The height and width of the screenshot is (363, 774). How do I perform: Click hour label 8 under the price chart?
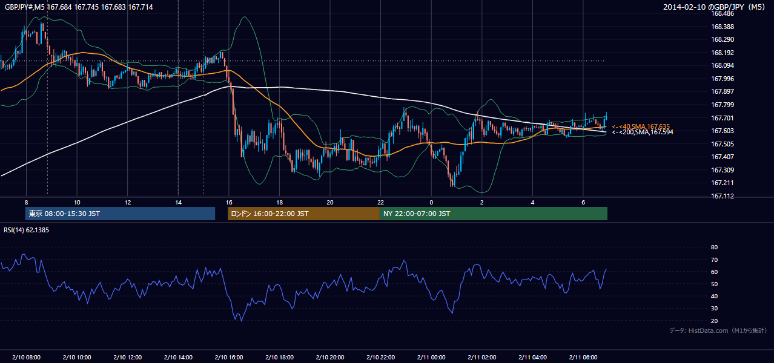[26, 202]
